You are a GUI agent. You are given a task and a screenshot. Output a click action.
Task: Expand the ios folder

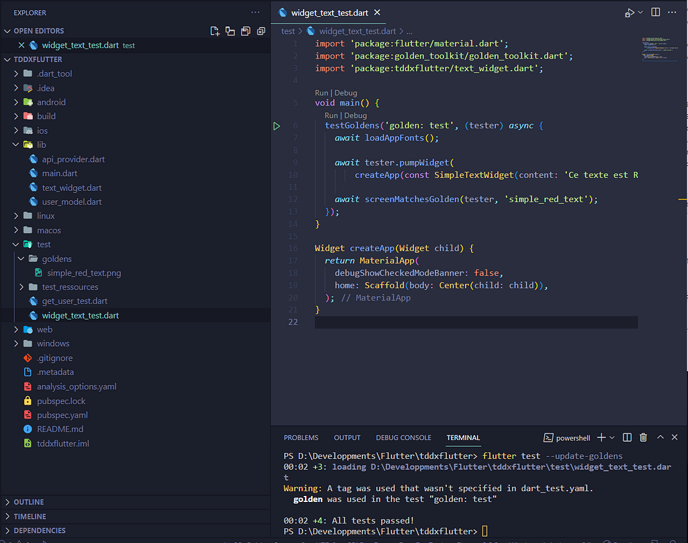point(135,131)
